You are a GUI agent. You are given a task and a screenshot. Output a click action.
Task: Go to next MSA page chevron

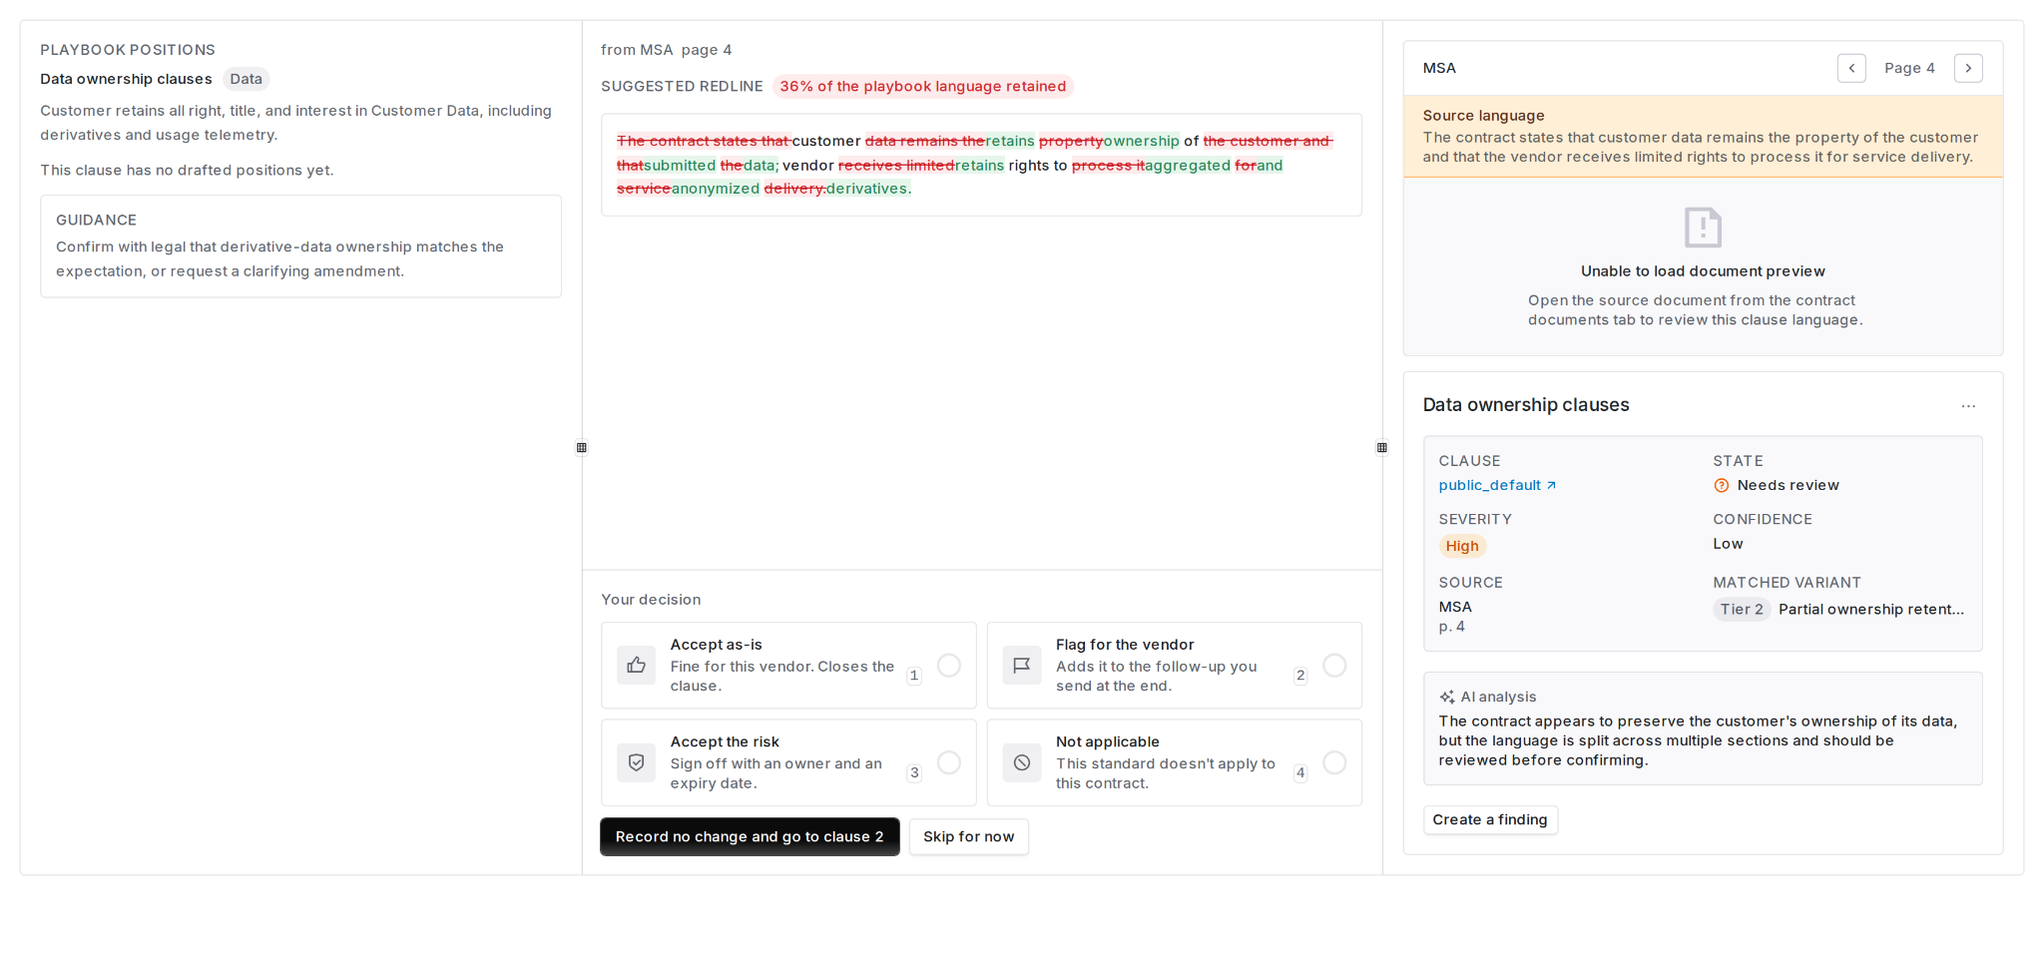(1968, 68)
